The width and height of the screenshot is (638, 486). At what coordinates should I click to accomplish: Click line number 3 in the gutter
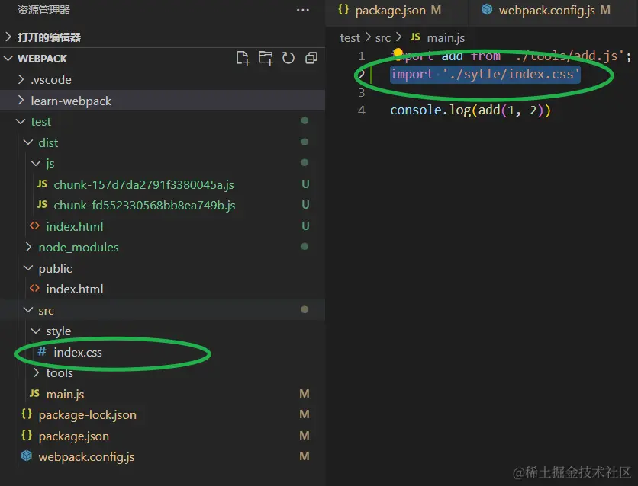tap(361, 93)
